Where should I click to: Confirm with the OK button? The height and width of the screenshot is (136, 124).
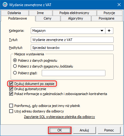click(60, 130)
